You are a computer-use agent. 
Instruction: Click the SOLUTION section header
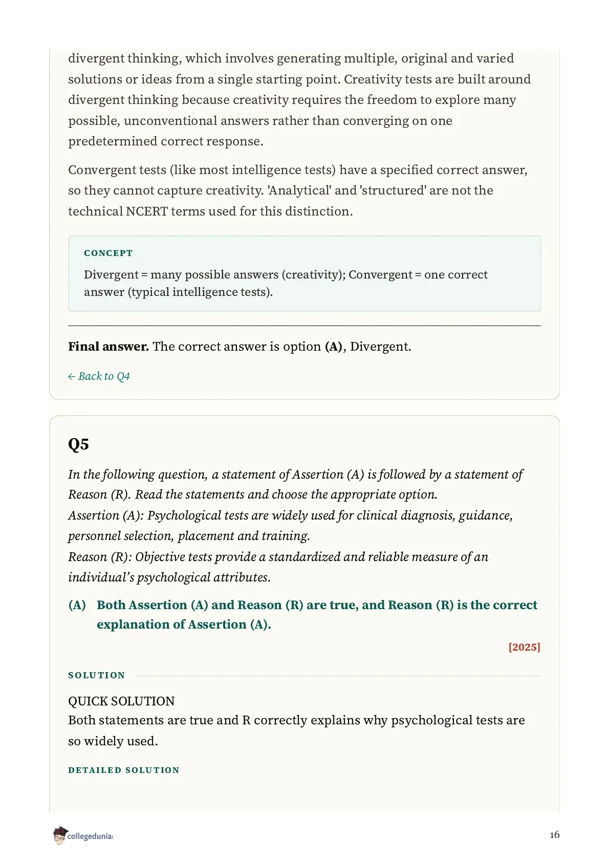pos(97,675)
